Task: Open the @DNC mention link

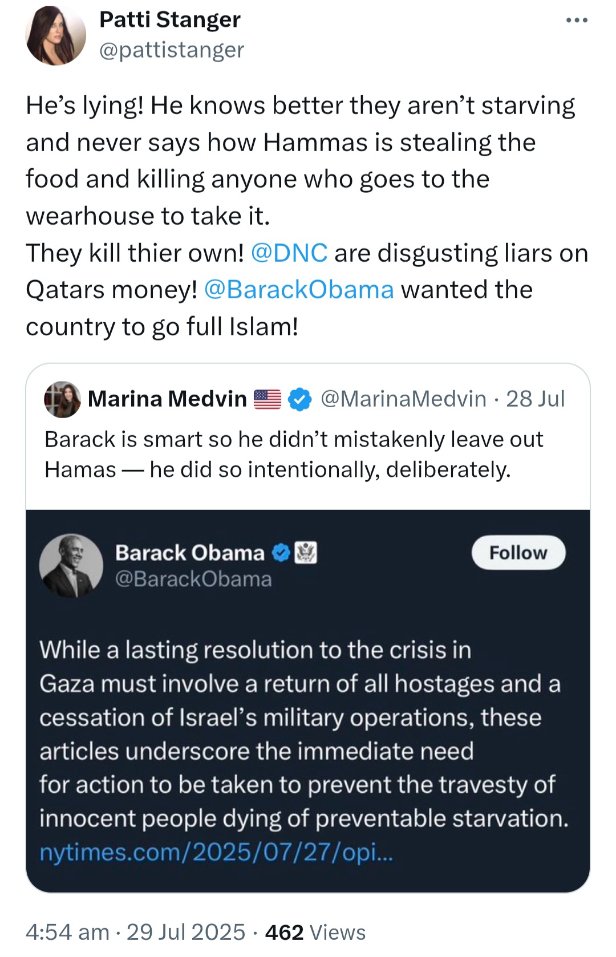Action: coord(289,253)
